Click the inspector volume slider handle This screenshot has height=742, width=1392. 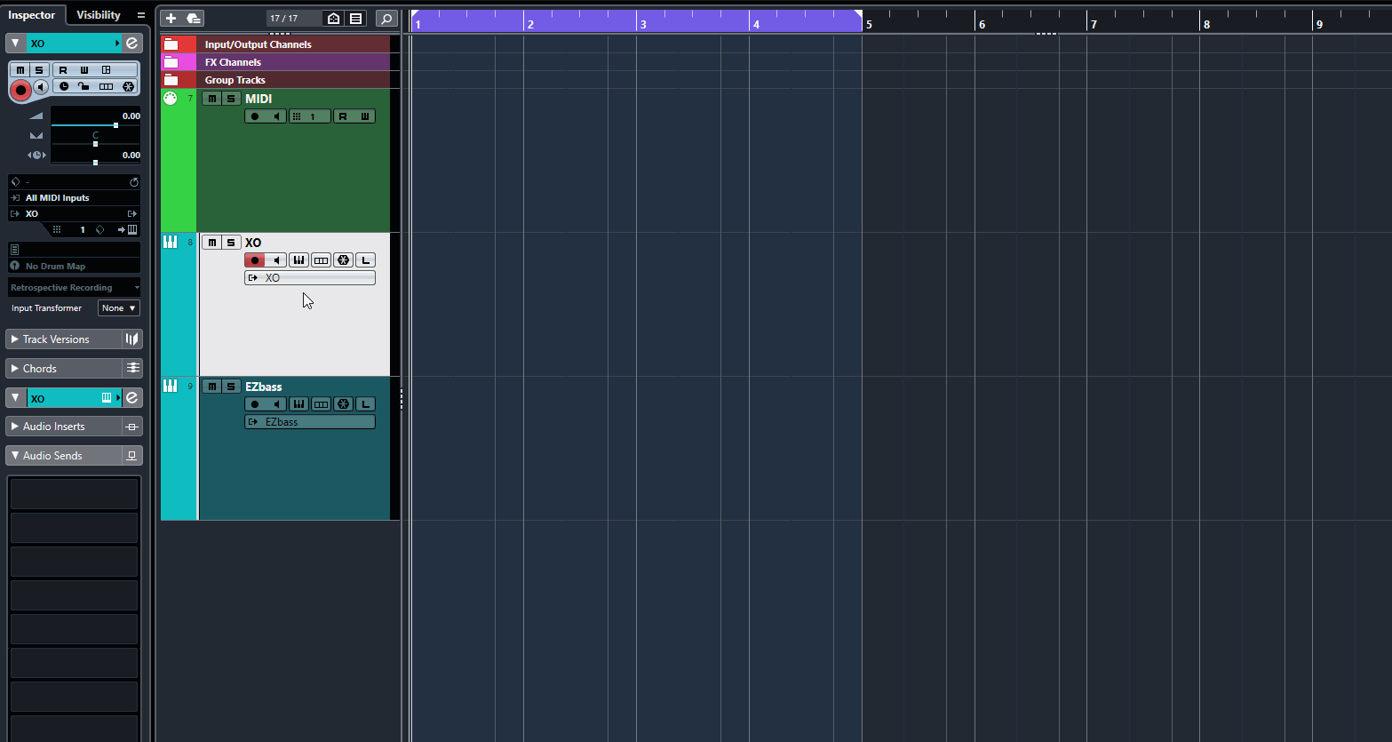[x=115, y=125]
